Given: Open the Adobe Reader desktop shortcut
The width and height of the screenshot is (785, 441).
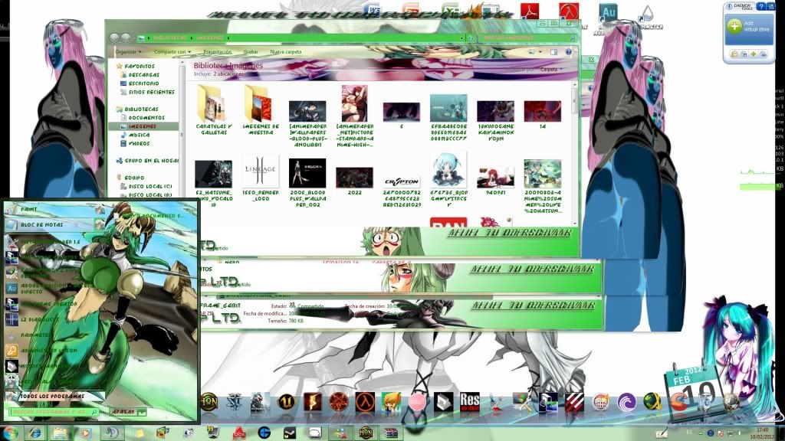Looking at the screenshot, I should point(529,11).
